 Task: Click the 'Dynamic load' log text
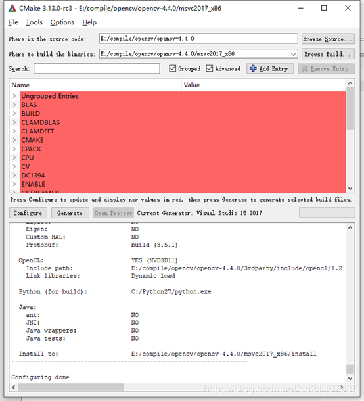click(153, 276)
